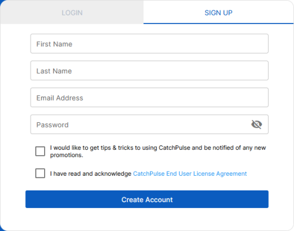Go back to LOGIN from the sign-up form
This screenshot has width=294, height=231.
click(72, 12)
